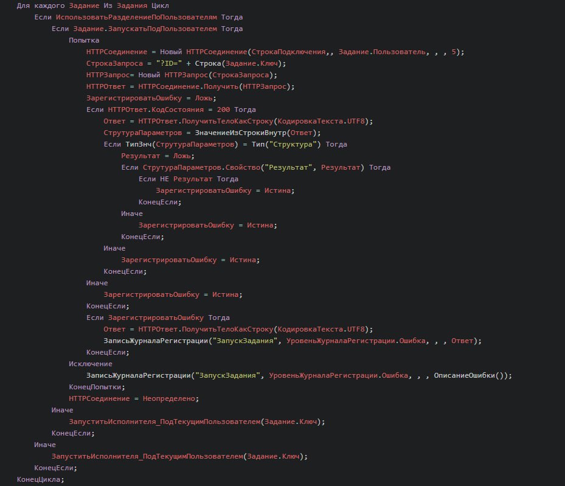The image size is (565, 486).
Task: Click the string literal "Структура"
Action: [x=293, y=145]
